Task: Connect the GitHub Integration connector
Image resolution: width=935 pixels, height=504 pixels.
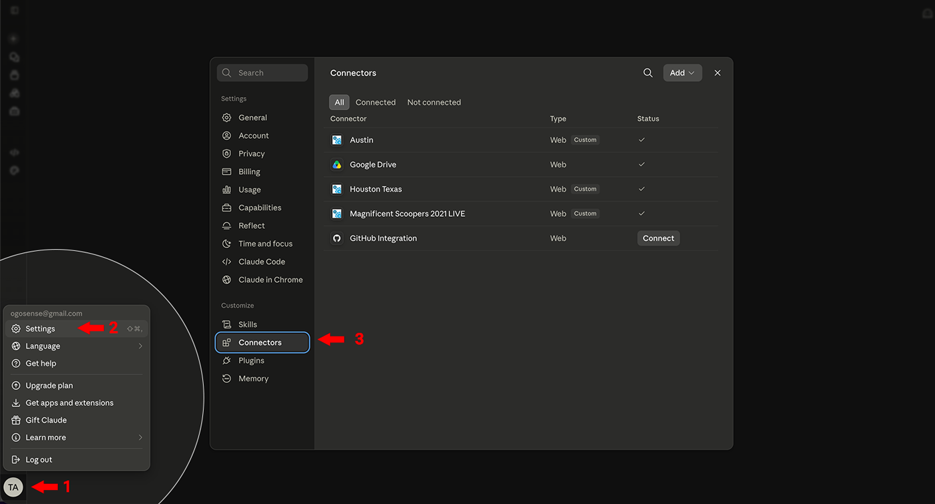Action: tap(659, 238)
